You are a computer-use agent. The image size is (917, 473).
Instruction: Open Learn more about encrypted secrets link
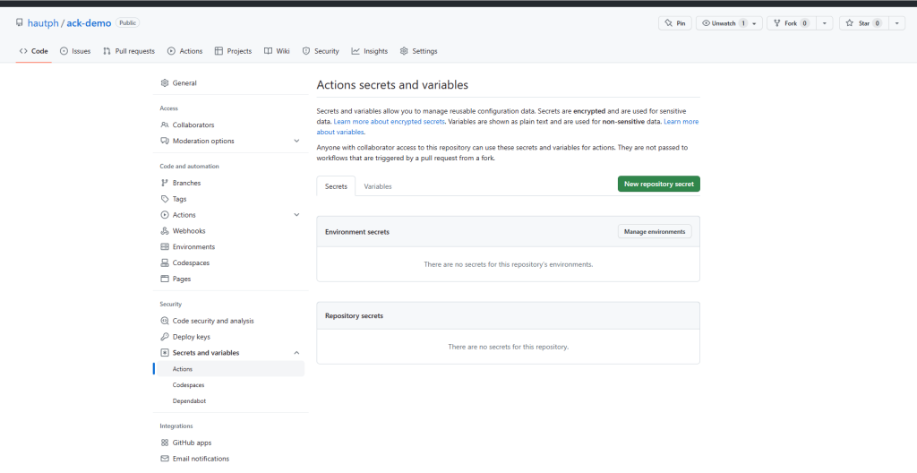click(x=390, y=121)
